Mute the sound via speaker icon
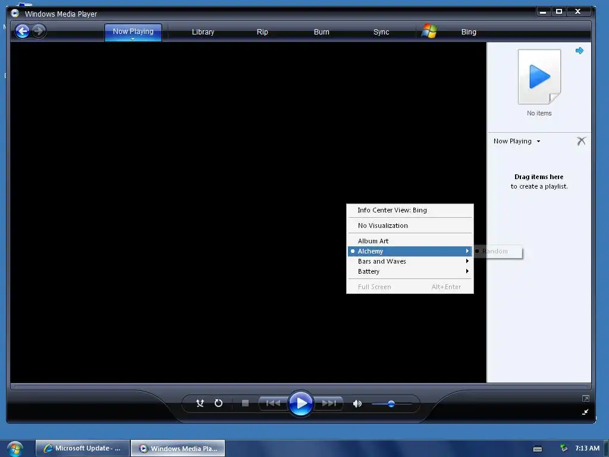The image size is (609, 457). tap(357, 404)
